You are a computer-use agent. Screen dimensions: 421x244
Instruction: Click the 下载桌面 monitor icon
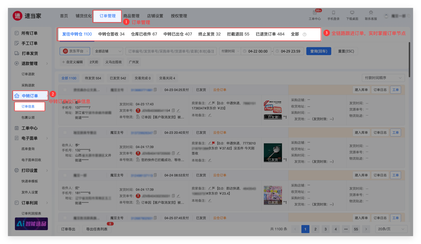(352, 13)
